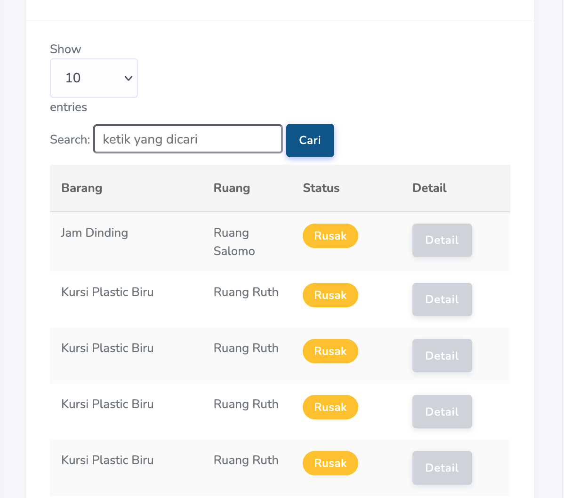This screenshot has width=564, height=498.
Task: Open Detail for the last Kursi Plastic Biru
Action: (x=442, y=468)
